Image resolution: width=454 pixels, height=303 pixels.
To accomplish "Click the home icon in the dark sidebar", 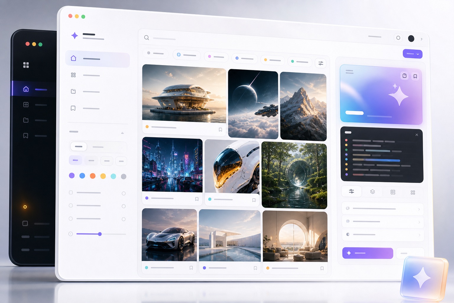I will [x=26, y=89].
